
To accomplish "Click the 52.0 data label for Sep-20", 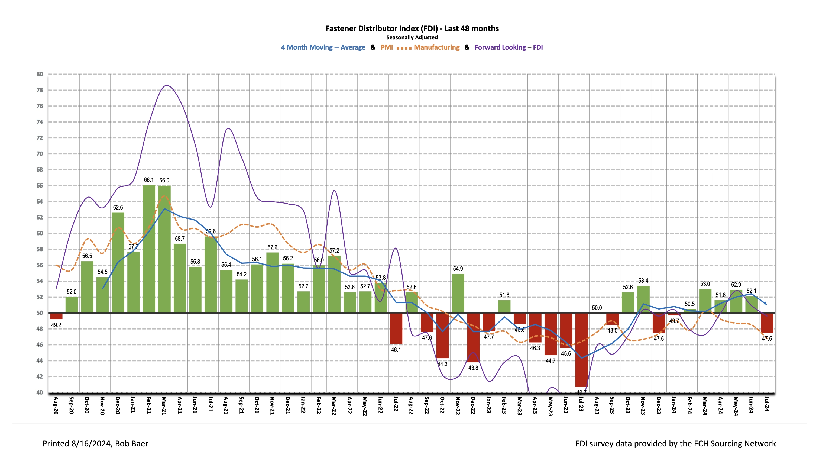I will (71, 292).
